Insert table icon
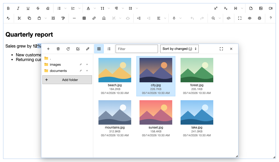This screenshot has width=279, height=162. (84, 18)
